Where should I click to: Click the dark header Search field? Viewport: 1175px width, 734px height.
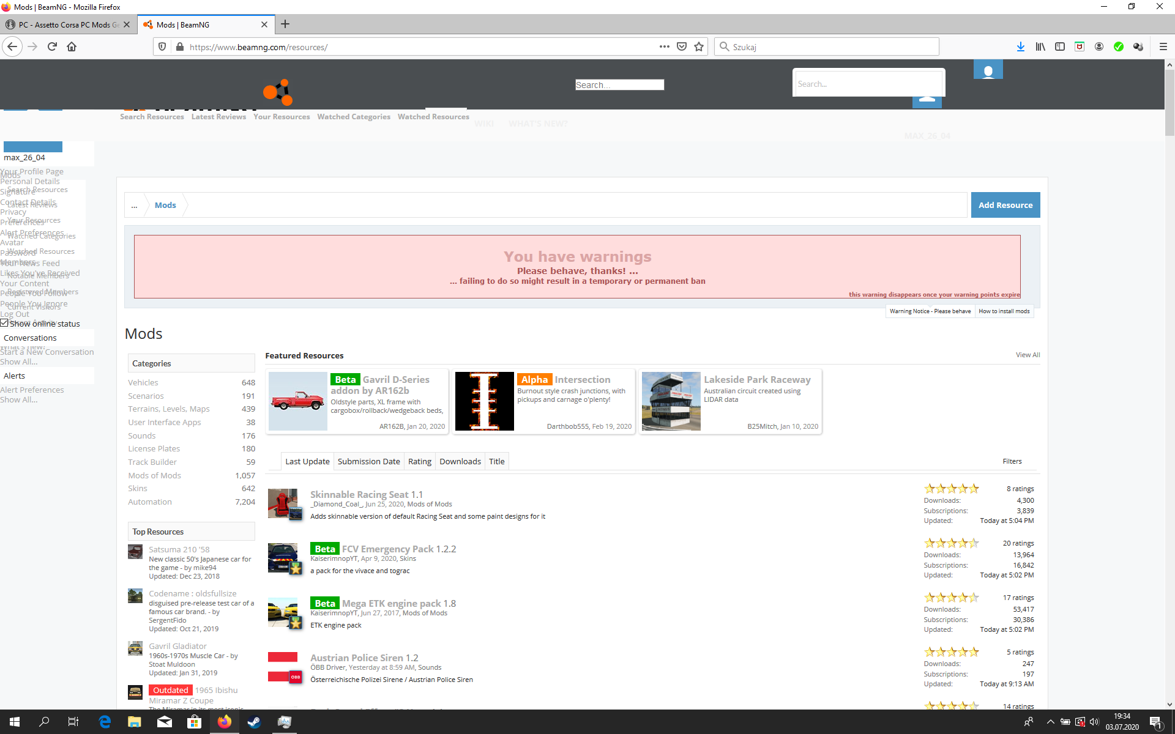[x=619, y=85]
